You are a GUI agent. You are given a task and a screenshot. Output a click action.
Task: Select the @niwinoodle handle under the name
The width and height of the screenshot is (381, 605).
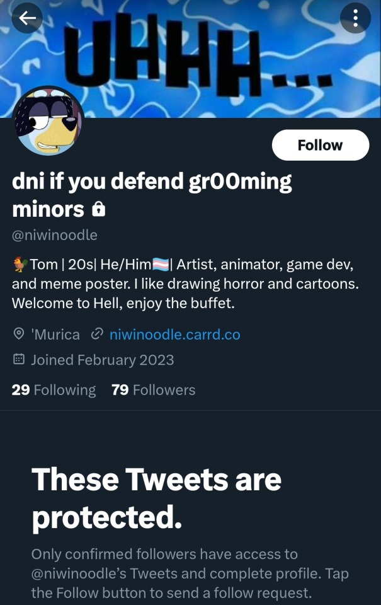click(55, 235)
